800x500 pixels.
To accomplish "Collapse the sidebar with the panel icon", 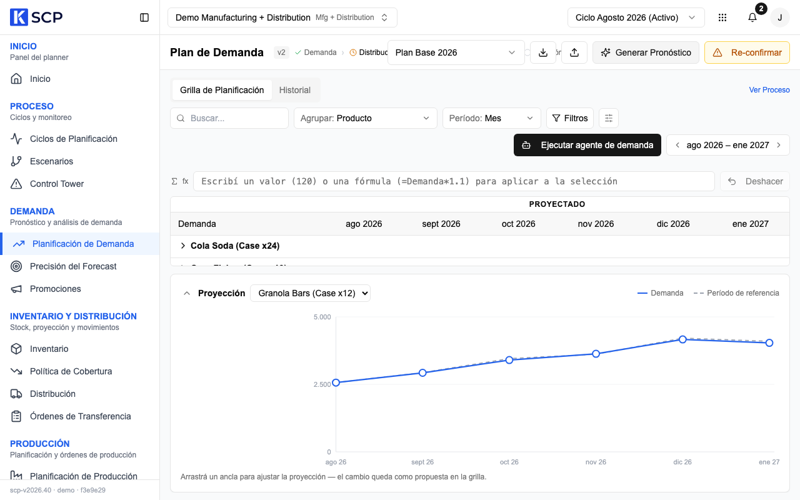I will pyautogui.click(x=144, y=17).
